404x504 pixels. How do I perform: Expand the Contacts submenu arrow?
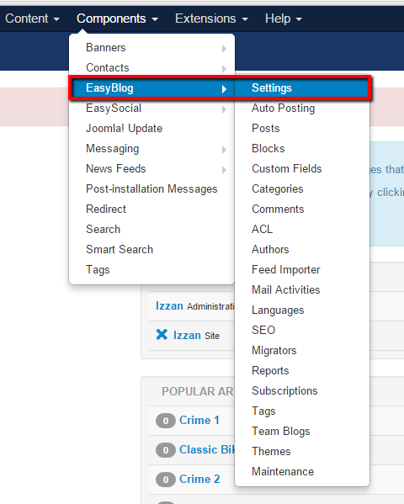(x=224, y=69)
